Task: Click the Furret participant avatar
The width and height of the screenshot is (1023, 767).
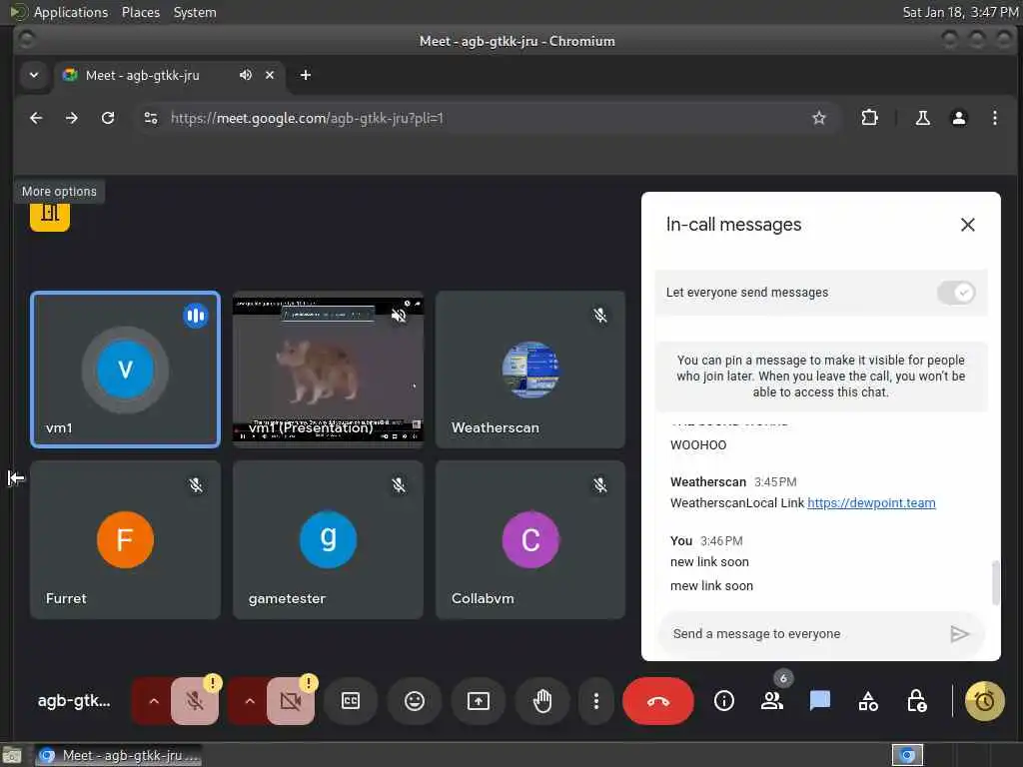Action: pyautogui.click(x=125, y=539)
